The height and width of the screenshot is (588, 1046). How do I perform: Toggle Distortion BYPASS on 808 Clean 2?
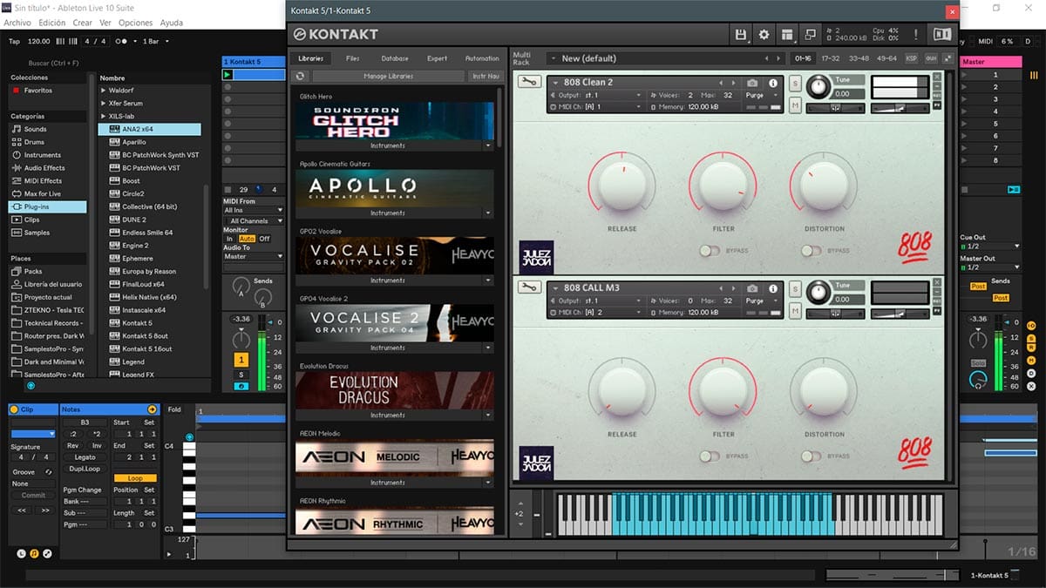click(x=812, y=251)
